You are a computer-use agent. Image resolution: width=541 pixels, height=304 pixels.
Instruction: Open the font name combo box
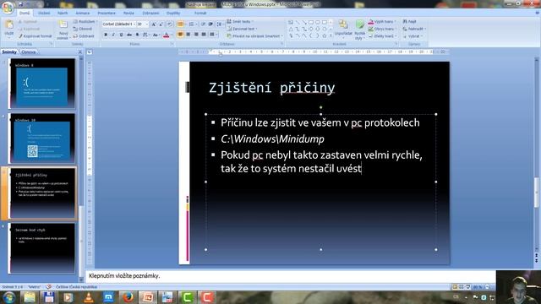click(118, 24)
